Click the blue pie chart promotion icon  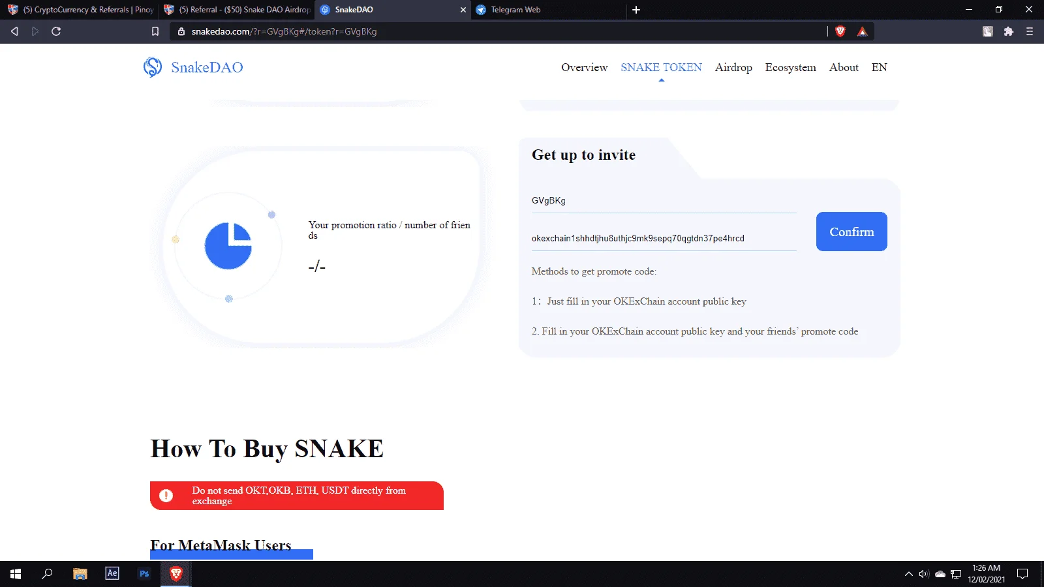(x=228, y=246)
